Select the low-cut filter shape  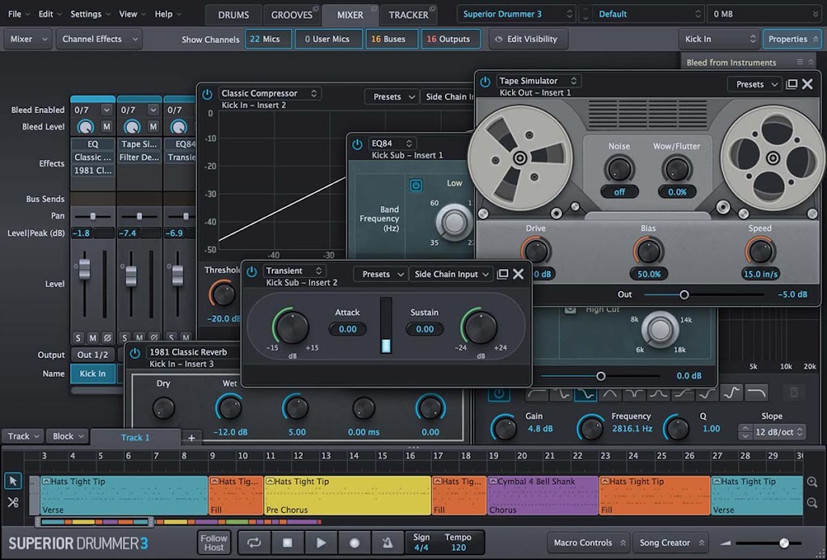pos(537,394)
